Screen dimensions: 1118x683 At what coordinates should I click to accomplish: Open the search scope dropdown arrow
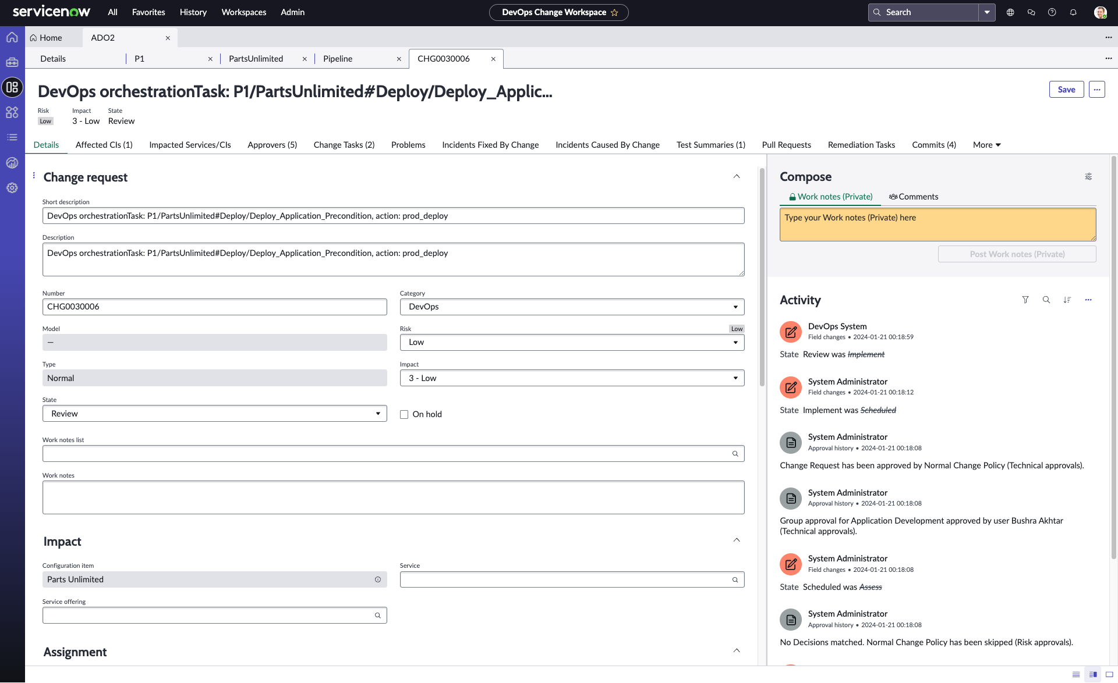pyautogui.click(x=987, y=12)
